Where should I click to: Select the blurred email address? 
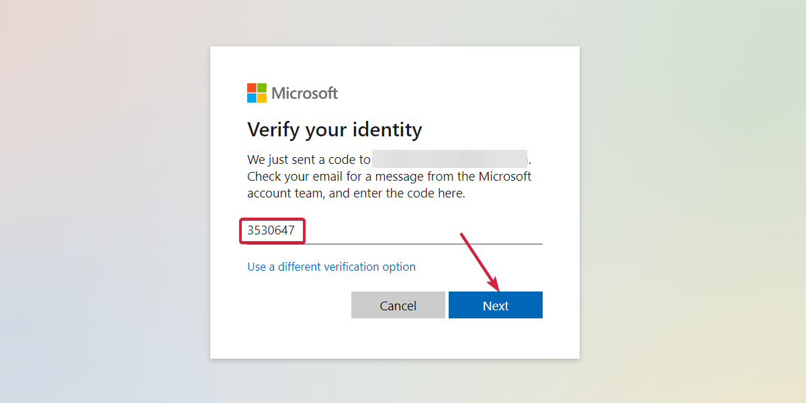point(450,159)
